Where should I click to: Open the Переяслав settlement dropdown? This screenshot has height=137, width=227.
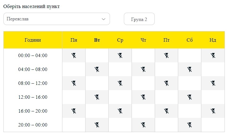pos(57,19)
